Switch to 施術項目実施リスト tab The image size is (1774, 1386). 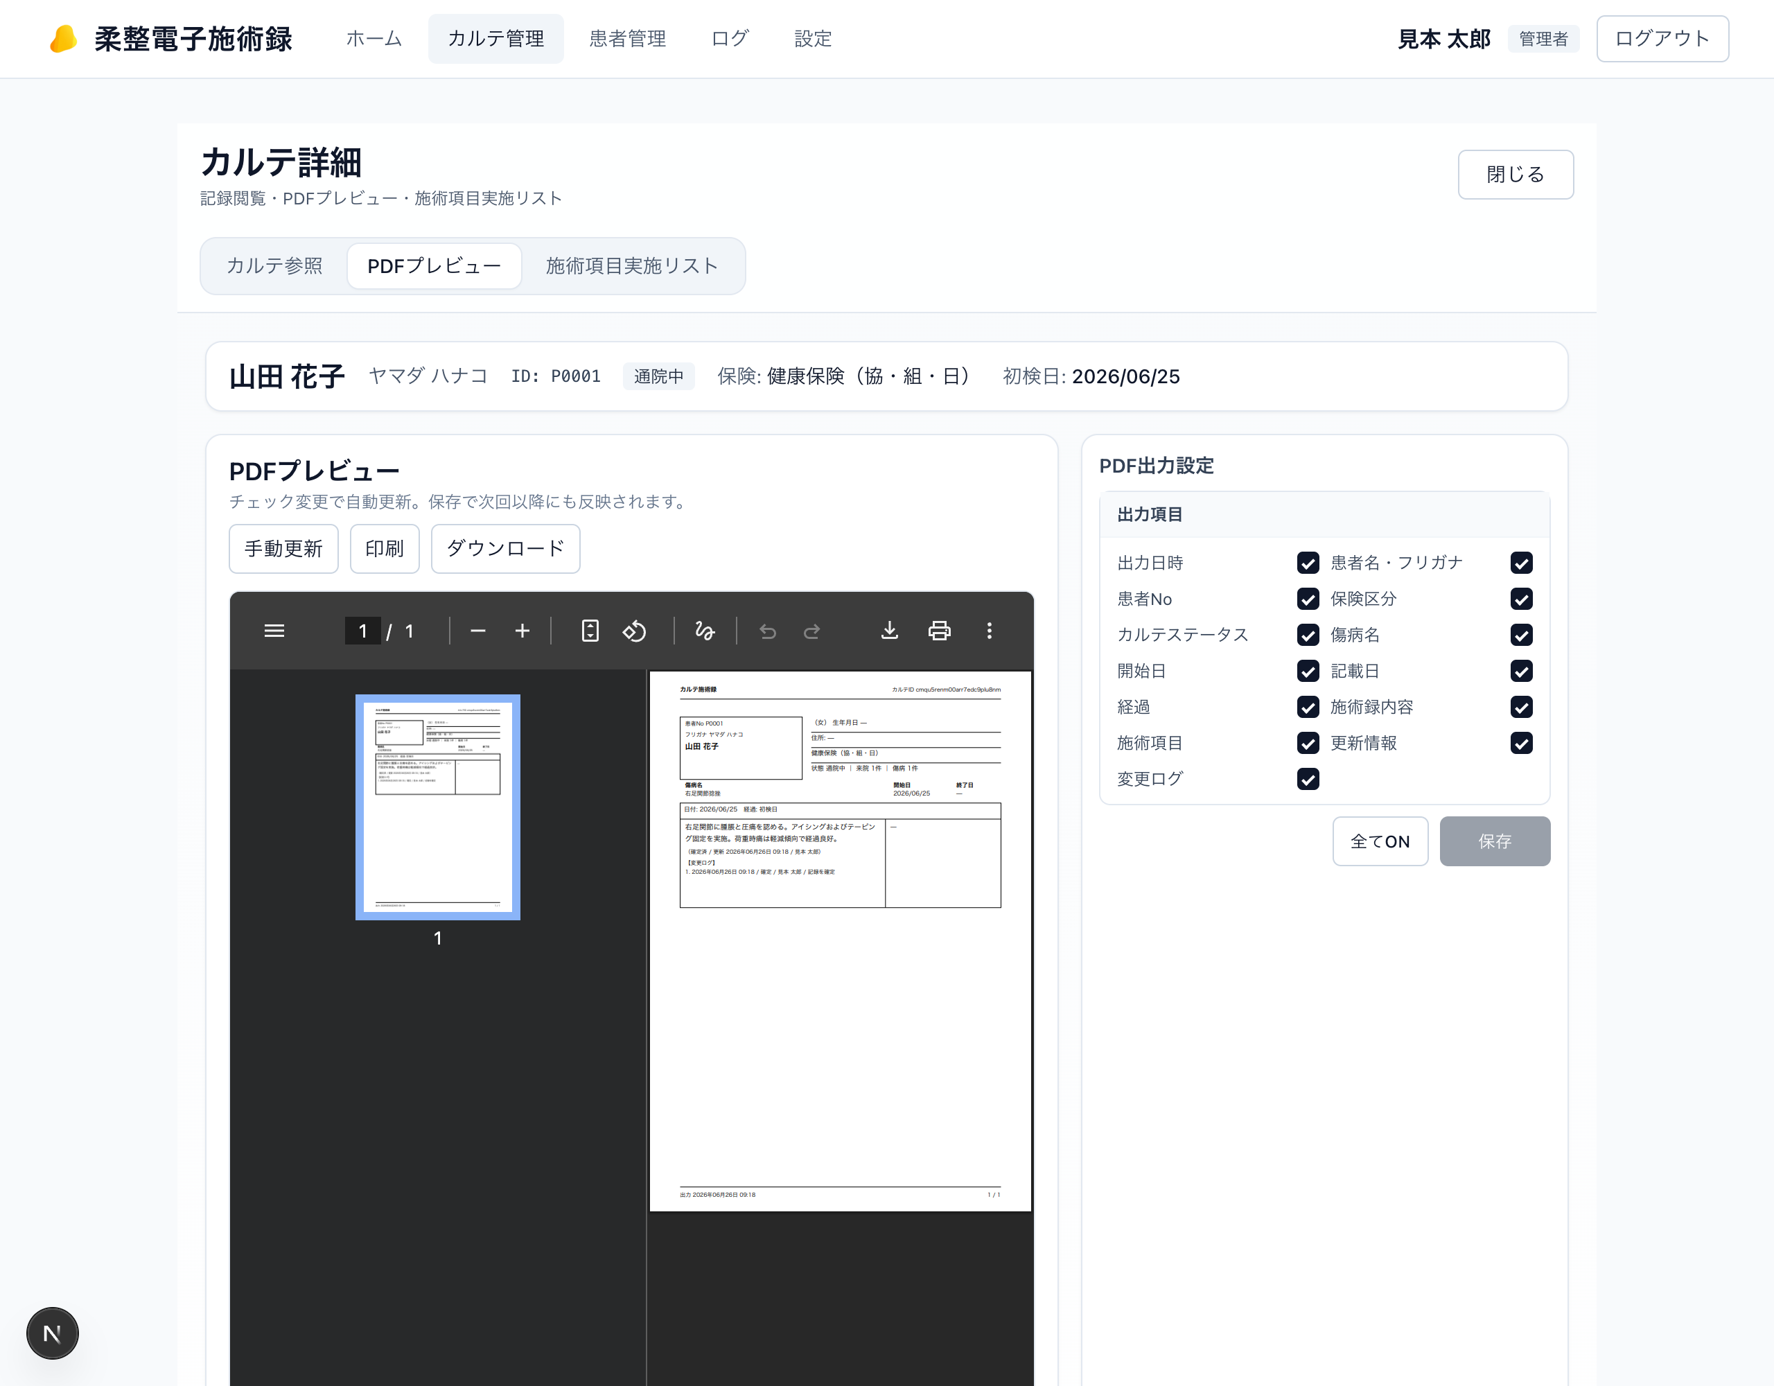pyautogui.click(x=632, y=265)
